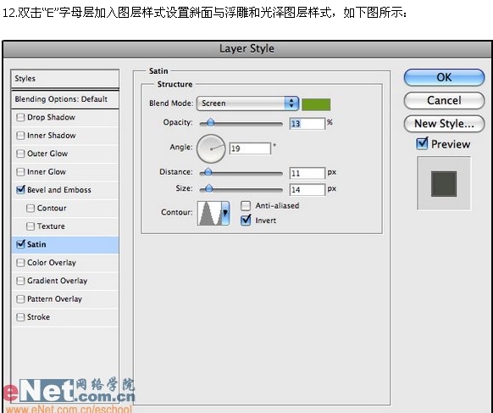Click the Angle value input field
The height and width of the screenshot is (413, 493).
250,148
